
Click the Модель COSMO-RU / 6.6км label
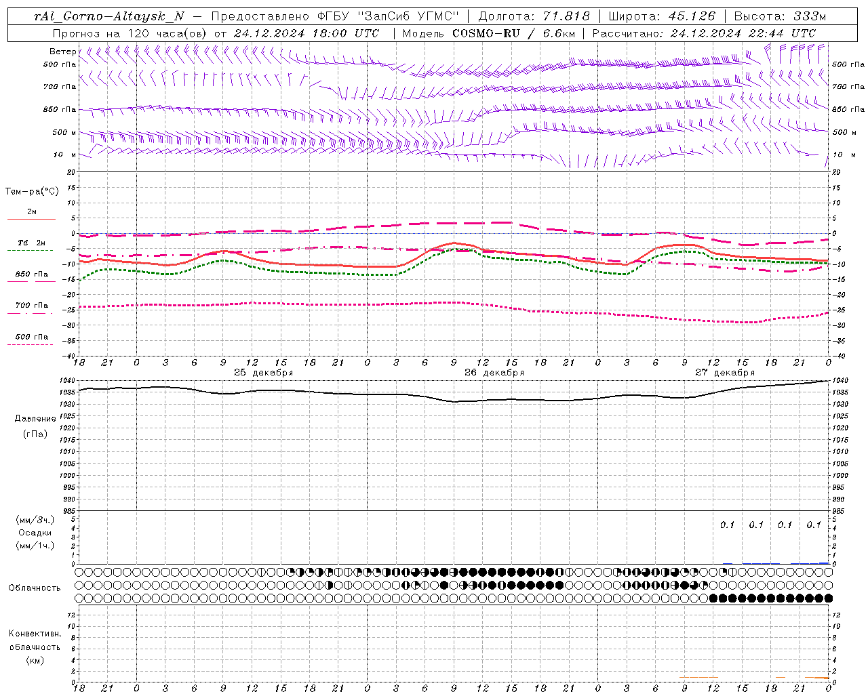pos(488,33)
